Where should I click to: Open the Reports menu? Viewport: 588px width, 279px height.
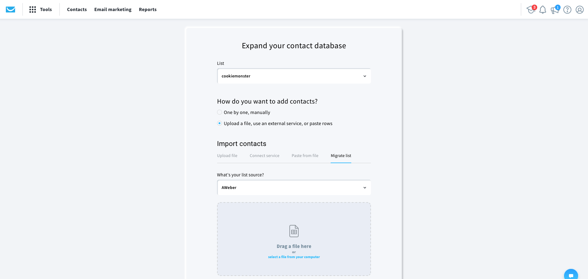[148, 10]
